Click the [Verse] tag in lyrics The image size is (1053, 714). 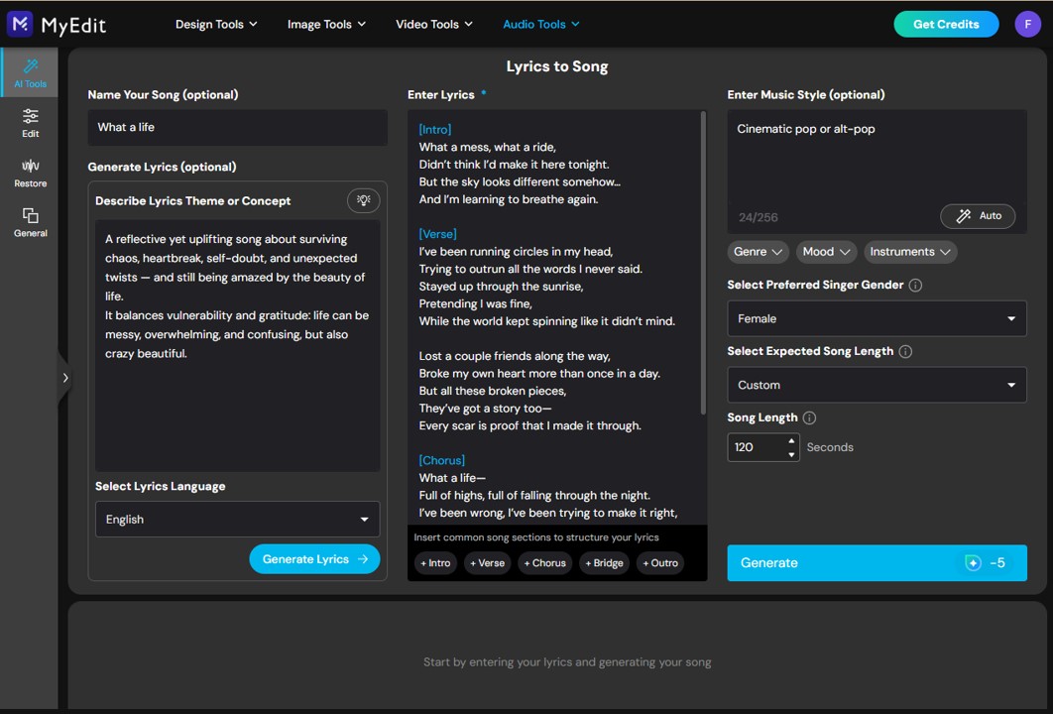point(438,234)
